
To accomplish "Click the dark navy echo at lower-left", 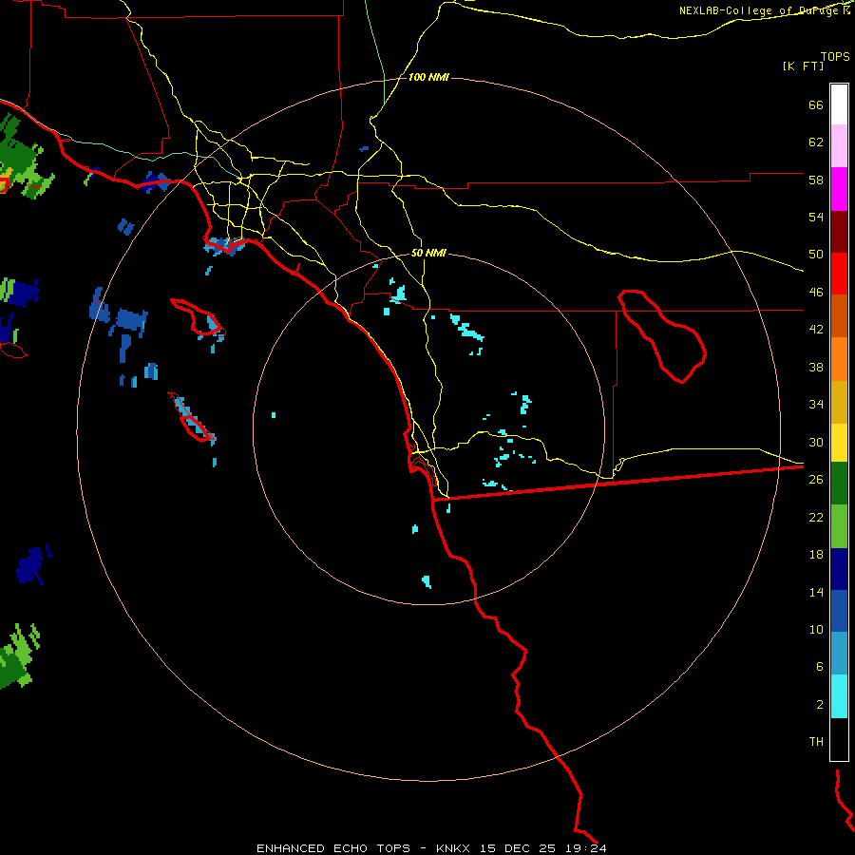I will [x=33, y=564].
